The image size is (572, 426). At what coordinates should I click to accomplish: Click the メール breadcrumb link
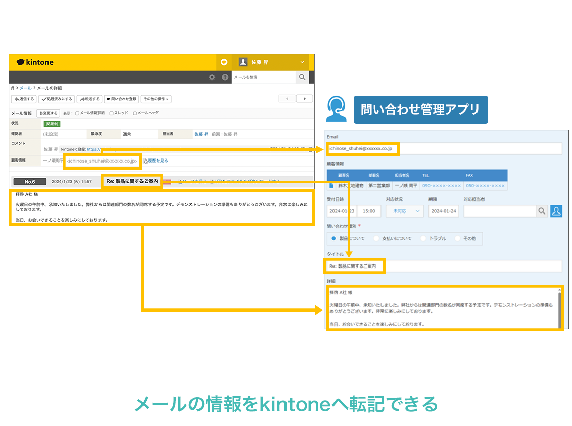point(25,88)
